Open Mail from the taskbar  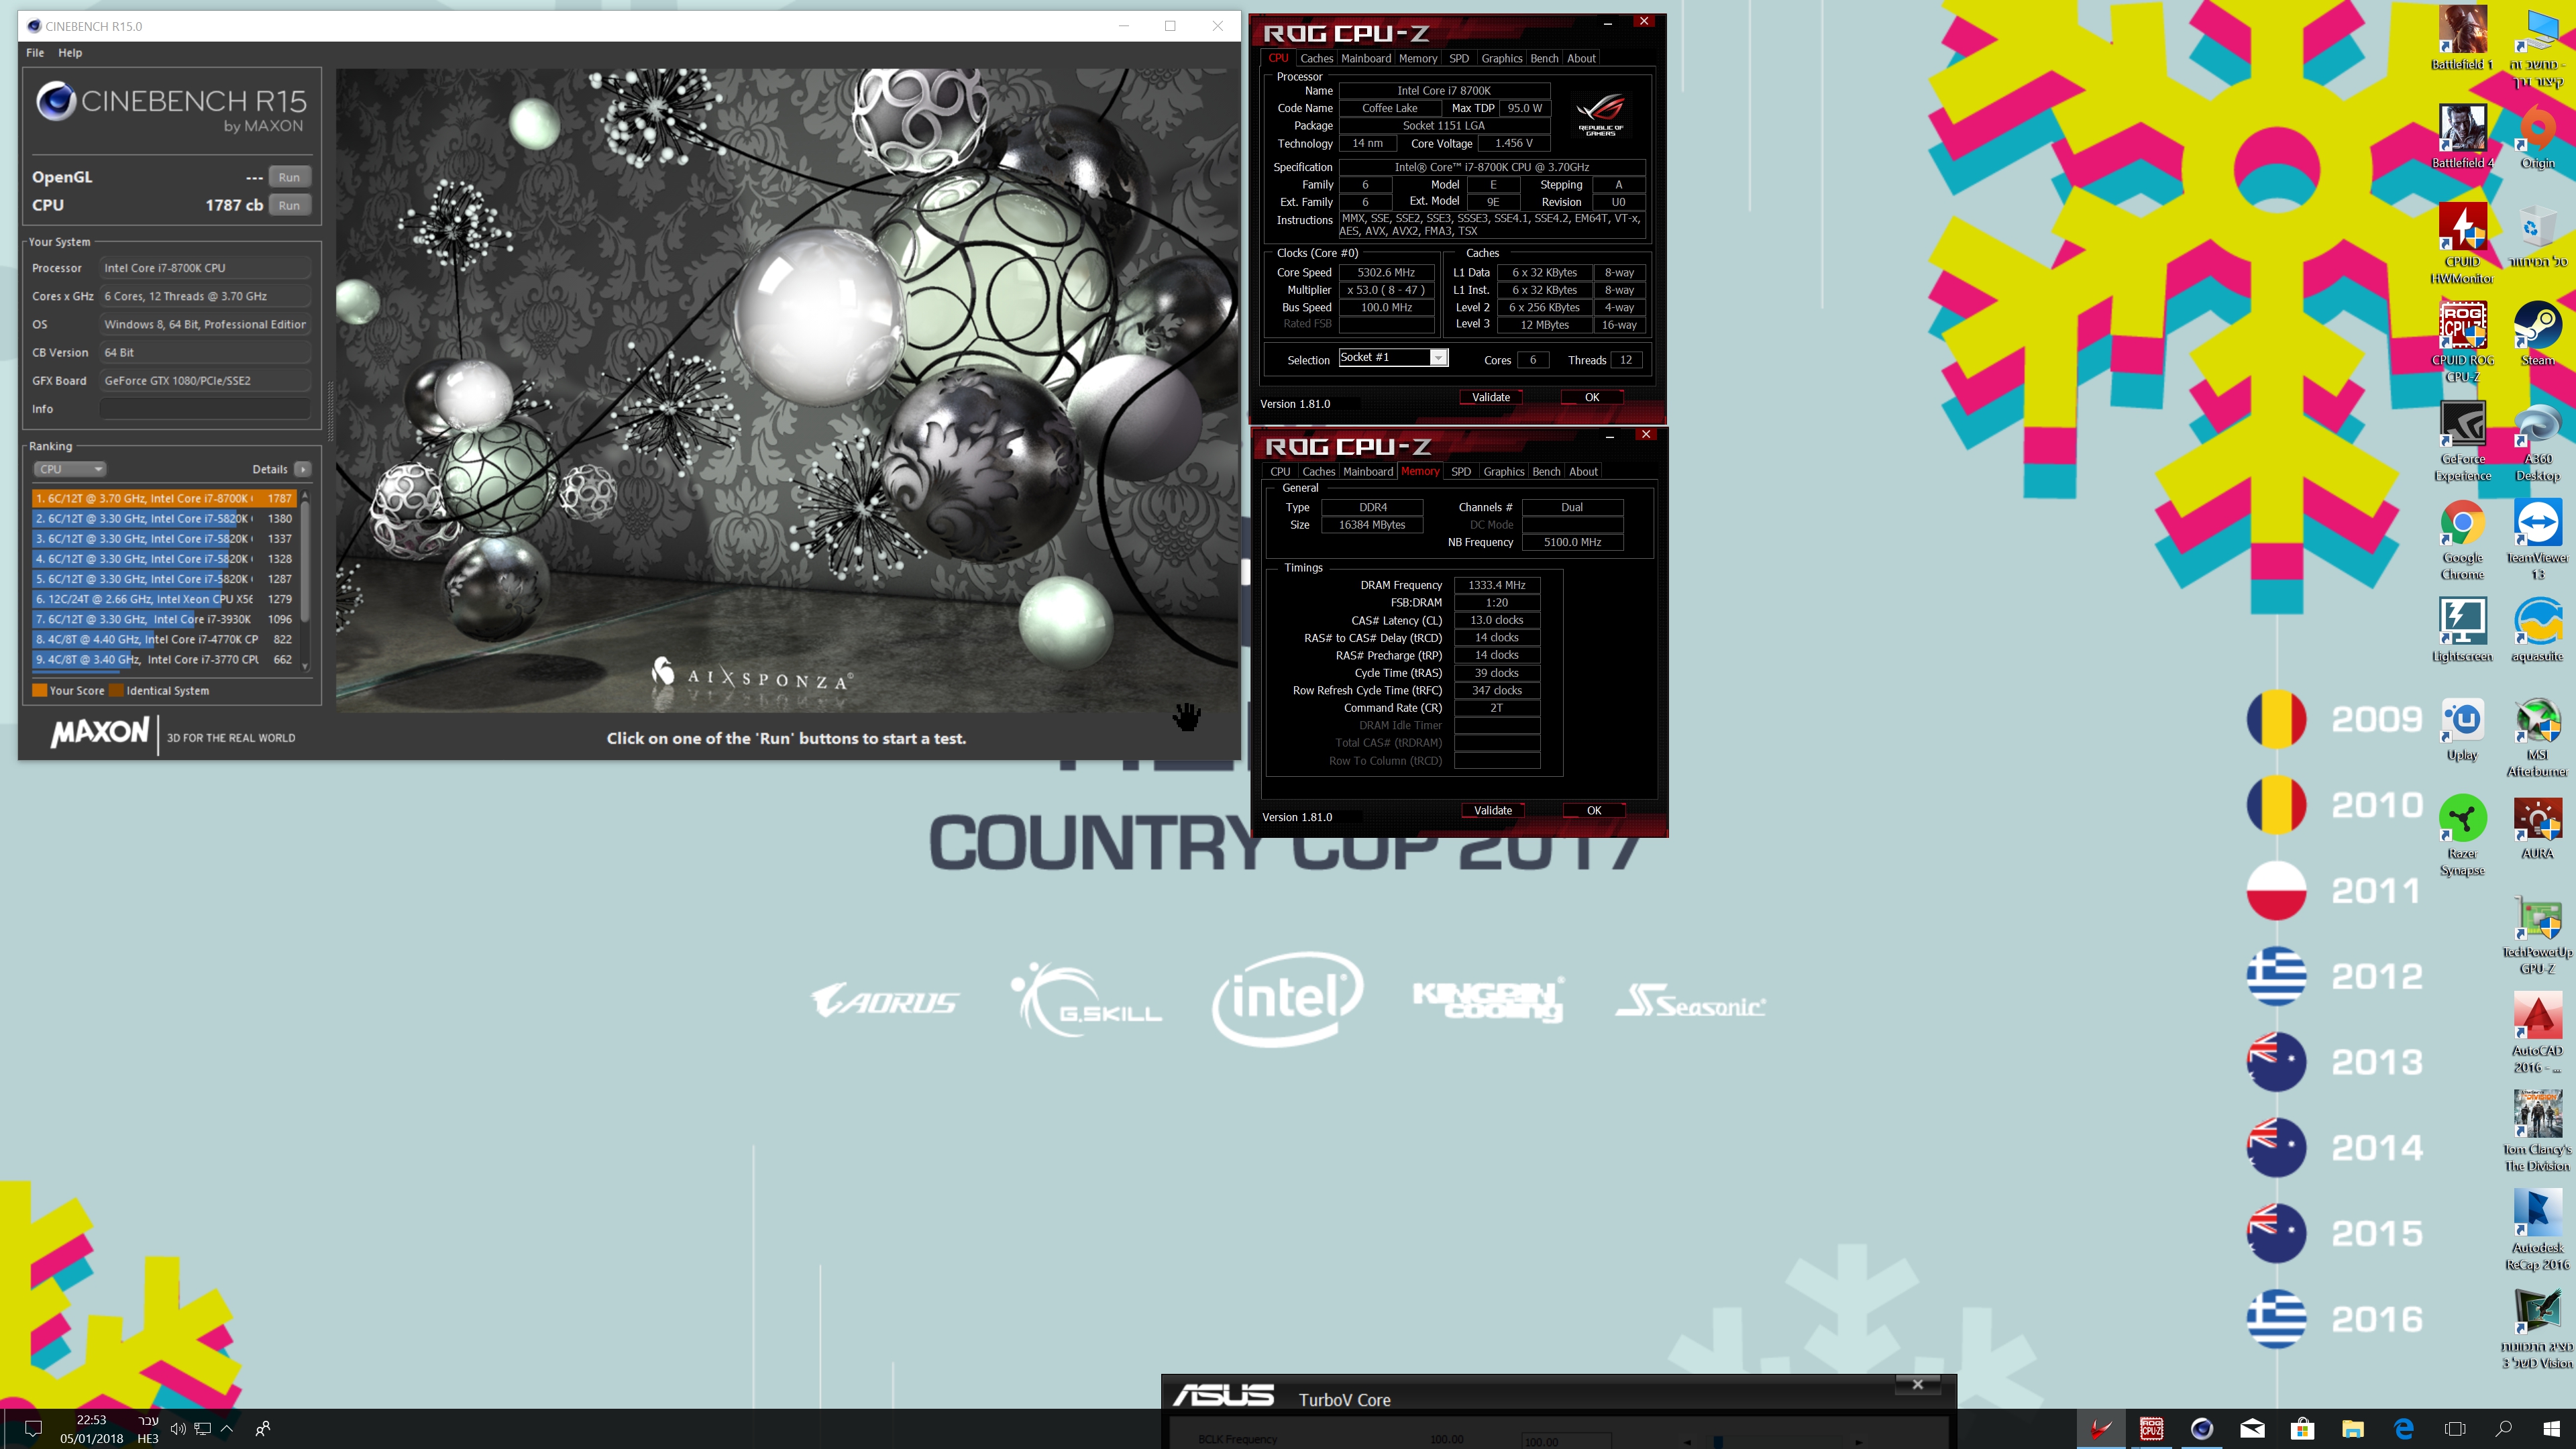[x=2252, y=1428]
